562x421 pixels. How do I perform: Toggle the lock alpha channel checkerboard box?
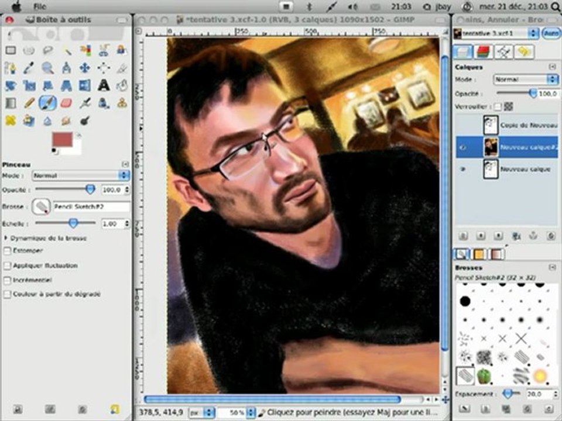[x=508, y=106]
